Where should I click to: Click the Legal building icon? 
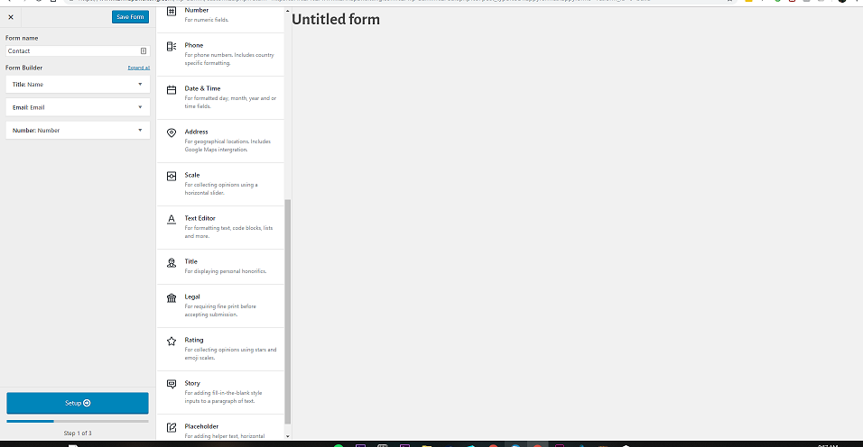pos(172,298)
